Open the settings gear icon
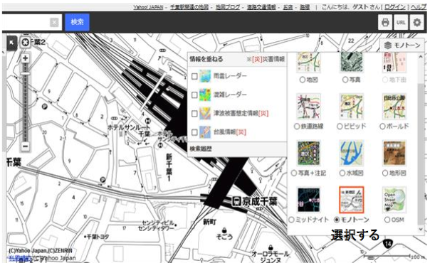This screenshot has width=430, height=268. click(x=417, y=22)
